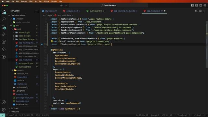
Task: Open the lightning bolt view in activity bar
Action: click(x=4, y=57)
